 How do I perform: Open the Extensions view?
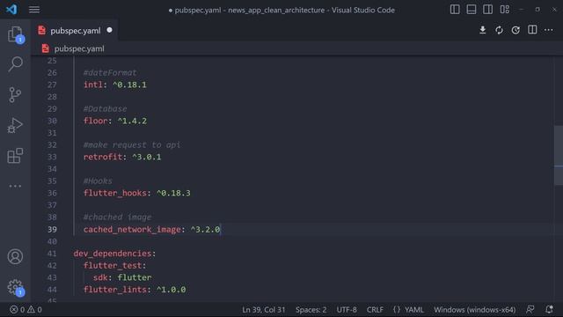pos(15,156)
